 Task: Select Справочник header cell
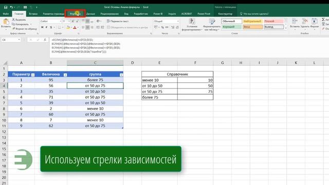click(x=177, y=74)
